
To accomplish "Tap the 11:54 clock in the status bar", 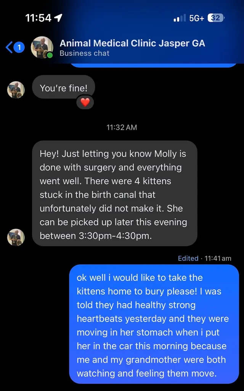I will coord(39,18).
